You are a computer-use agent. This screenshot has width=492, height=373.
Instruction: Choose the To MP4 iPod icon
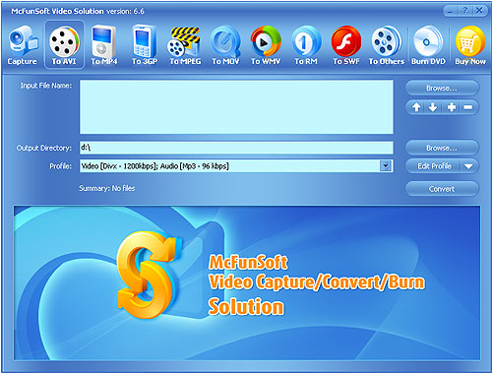[104, 45]
